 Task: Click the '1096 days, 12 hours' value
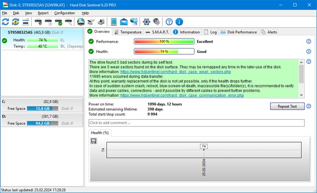164,104
